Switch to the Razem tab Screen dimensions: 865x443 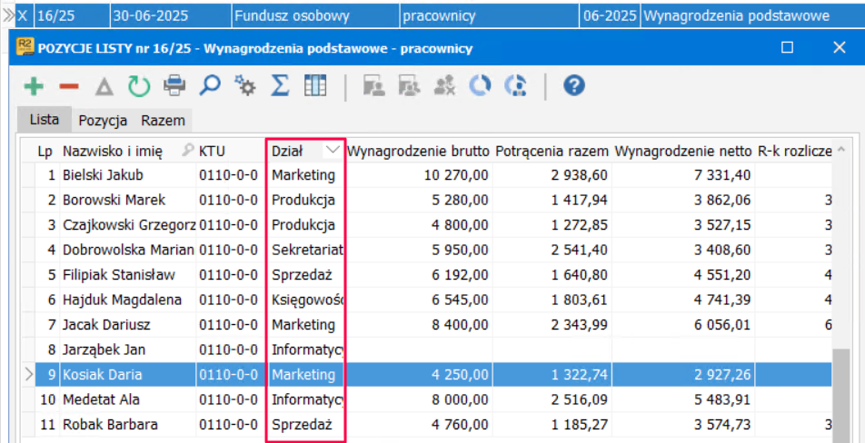click(x=163, y=121)
